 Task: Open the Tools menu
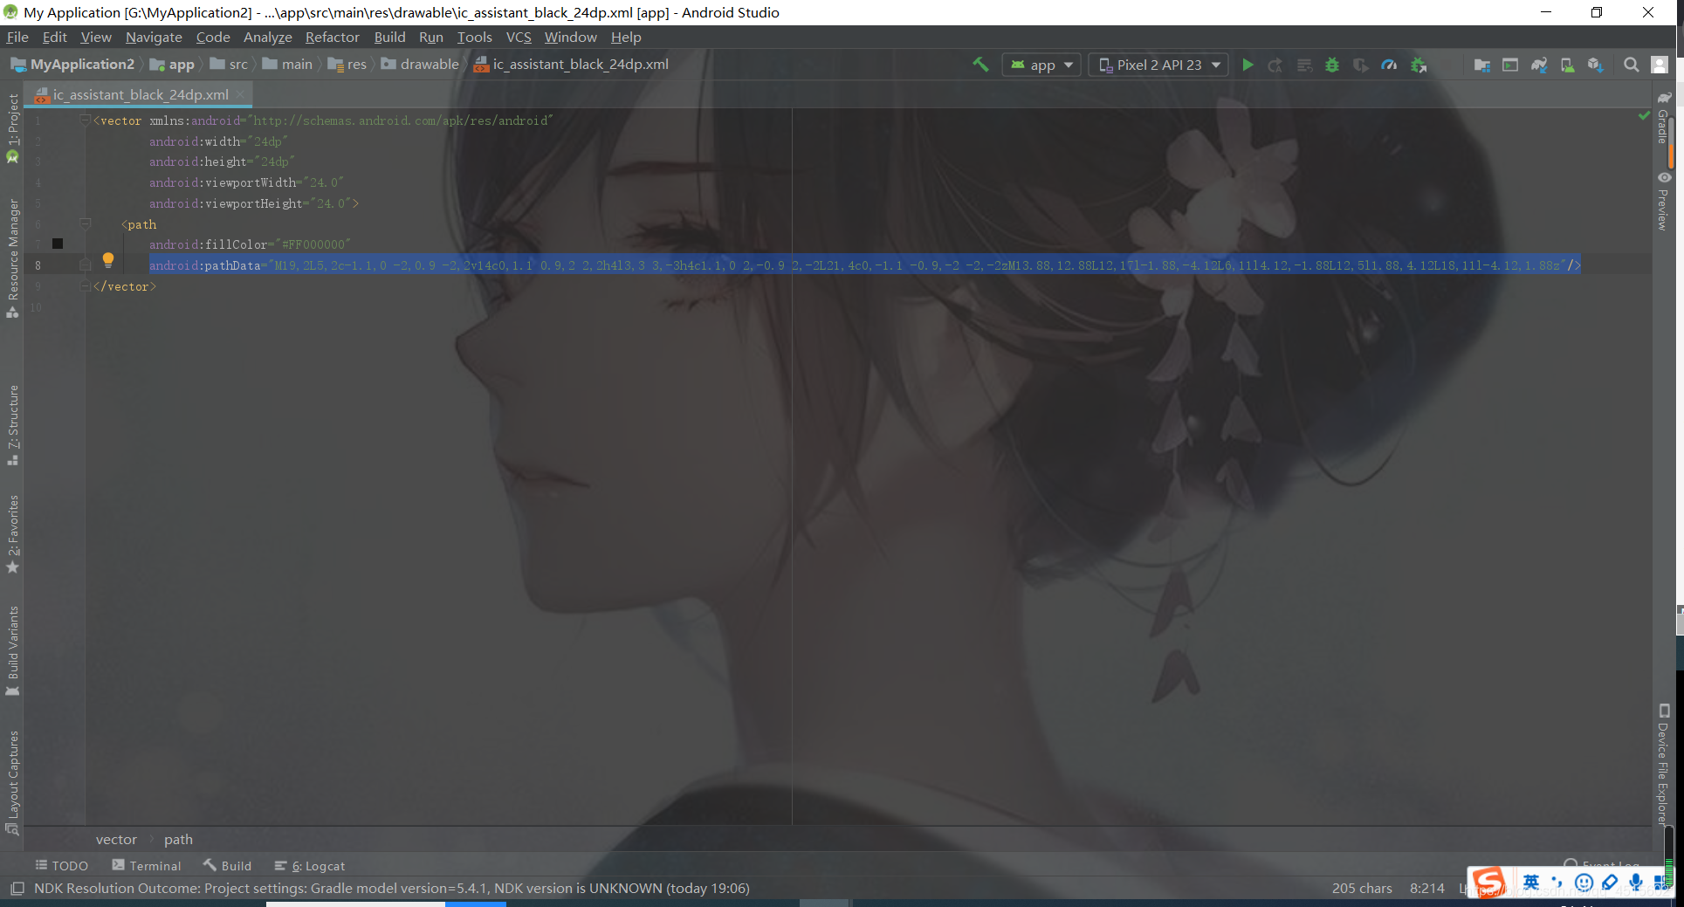point(474,37)
